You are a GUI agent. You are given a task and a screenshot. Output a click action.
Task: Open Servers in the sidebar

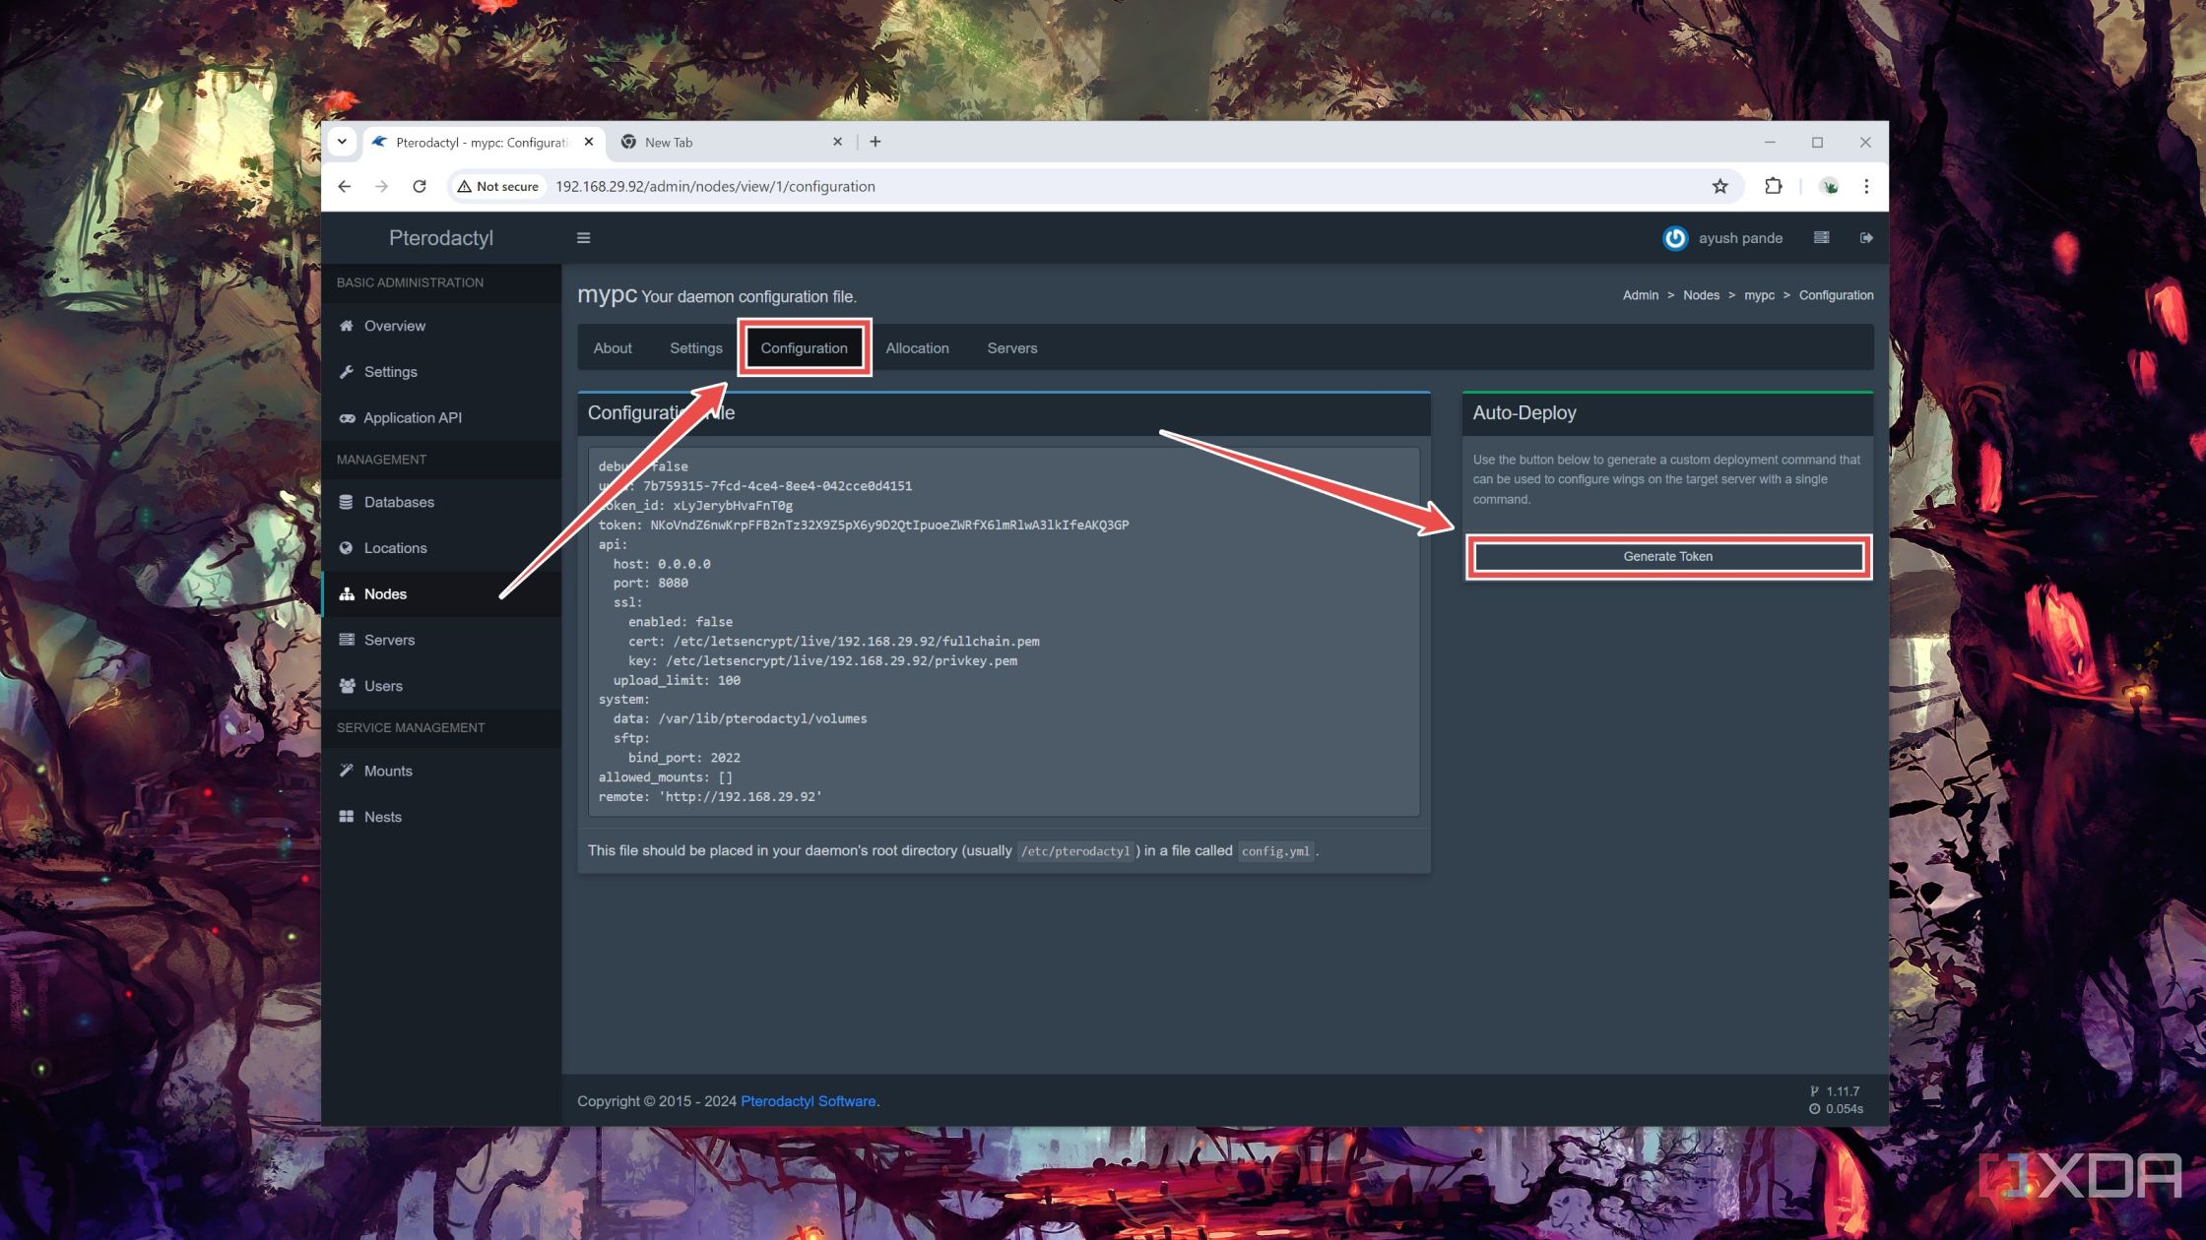388,640
